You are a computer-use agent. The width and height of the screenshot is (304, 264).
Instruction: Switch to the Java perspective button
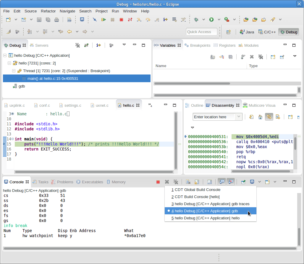[247, 32]
